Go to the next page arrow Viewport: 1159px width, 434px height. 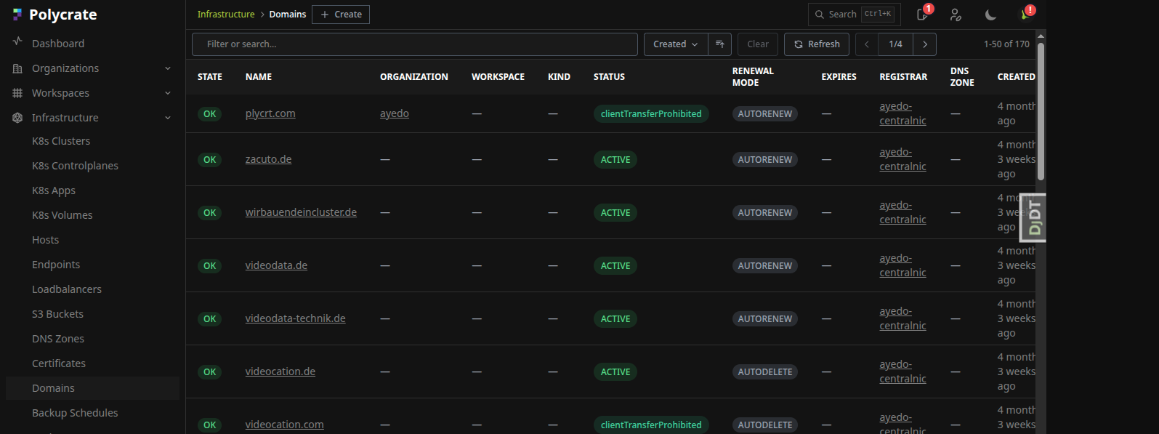coord(925,44)
